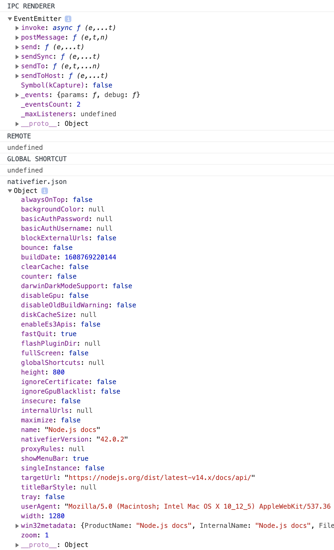Click the width value 1280
The width and height of the screenshot is (334, 550).
[x=57, y=516]
